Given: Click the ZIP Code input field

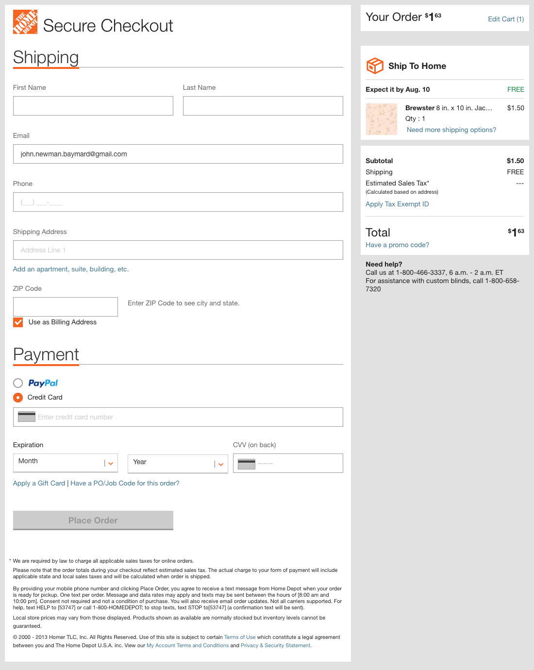Looking at the screenshot, I should (65, 306).
